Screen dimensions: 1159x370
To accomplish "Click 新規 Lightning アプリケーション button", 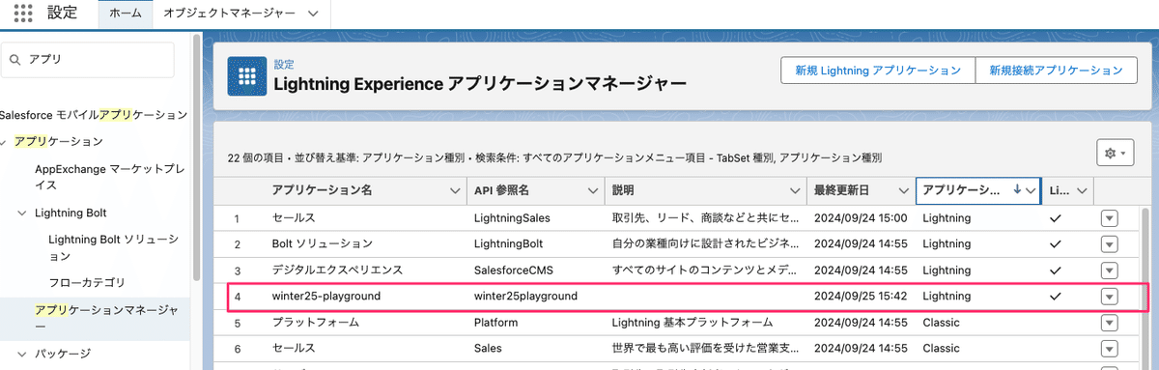I will coord(878,71).
